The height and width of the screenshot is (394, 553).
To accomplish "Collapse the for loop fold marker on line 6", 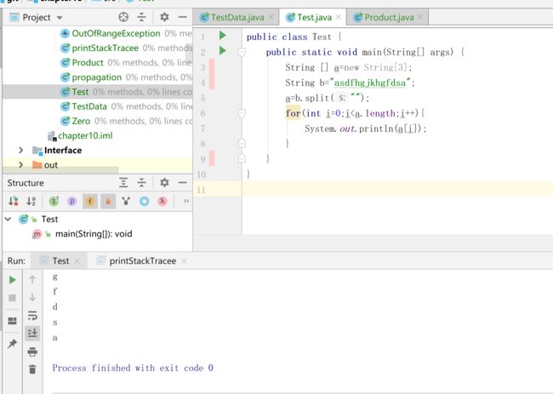I will tap(242, 113).
